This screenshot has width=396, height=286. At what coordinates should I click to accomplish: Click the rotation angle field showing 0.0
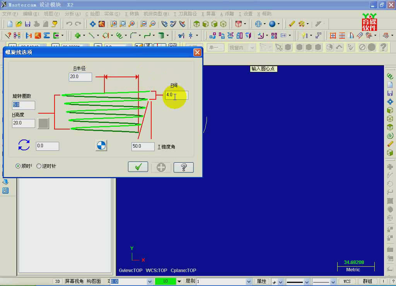pos(48,146)
